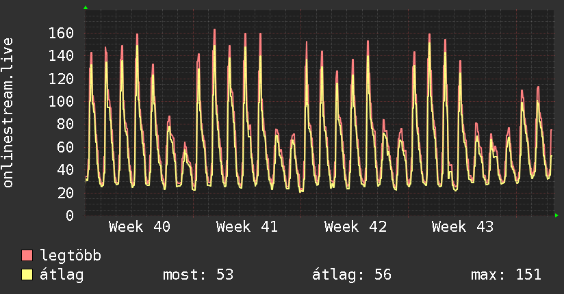Image resolution: width=564 pixels, height=294 pixels.
Task: Click the 80 y-axis tick label
Action: tap(66, 124)
